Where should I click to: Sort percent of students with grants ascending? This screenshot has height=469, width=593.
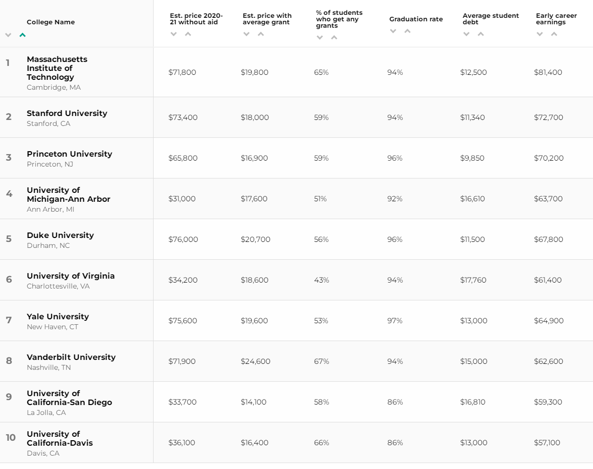(334, 37)
